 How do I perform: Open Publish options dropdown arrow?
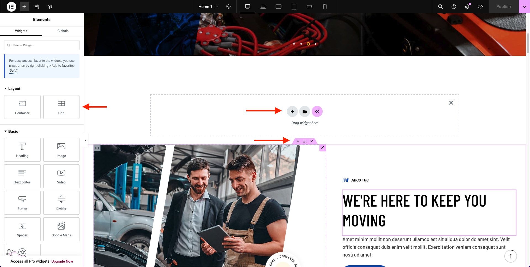tap(524, 7)
